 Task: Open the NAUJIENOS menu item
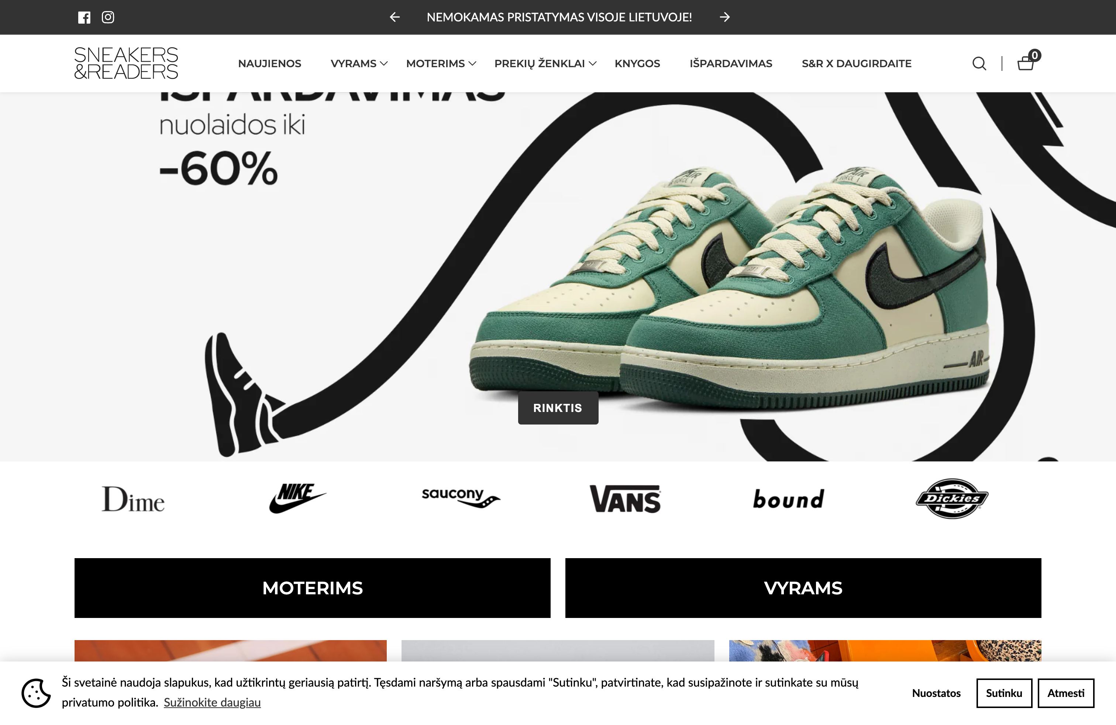point(270,63)
